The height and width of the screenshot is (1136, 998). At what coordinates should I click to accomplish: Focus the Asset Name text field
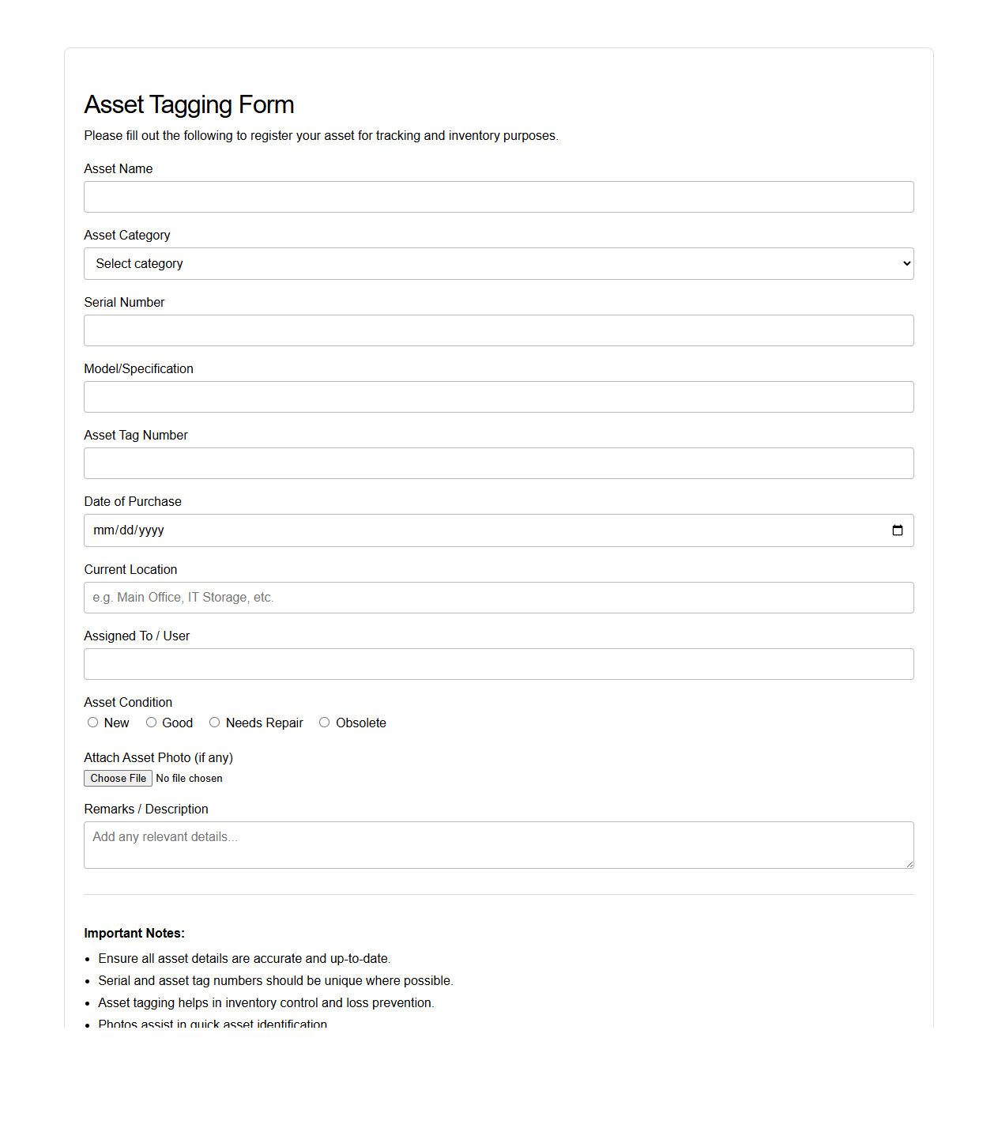tap(499, 197)
